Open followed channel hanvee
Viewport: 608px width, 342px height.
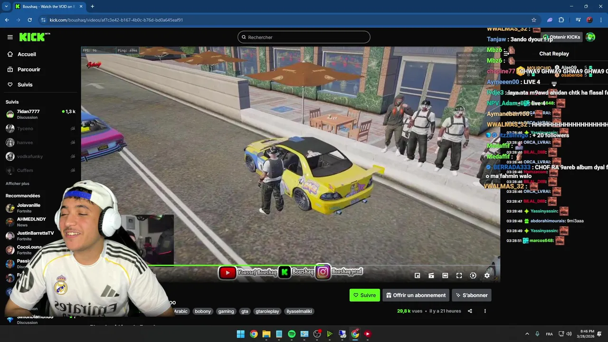pos(40,142)
